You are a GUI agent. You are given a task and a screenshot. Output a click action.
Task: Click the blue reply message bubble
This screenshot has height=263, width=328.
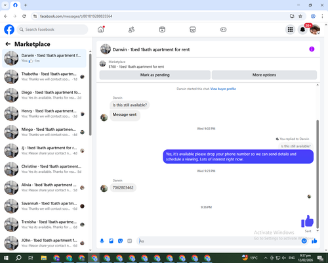pos(238,156)
